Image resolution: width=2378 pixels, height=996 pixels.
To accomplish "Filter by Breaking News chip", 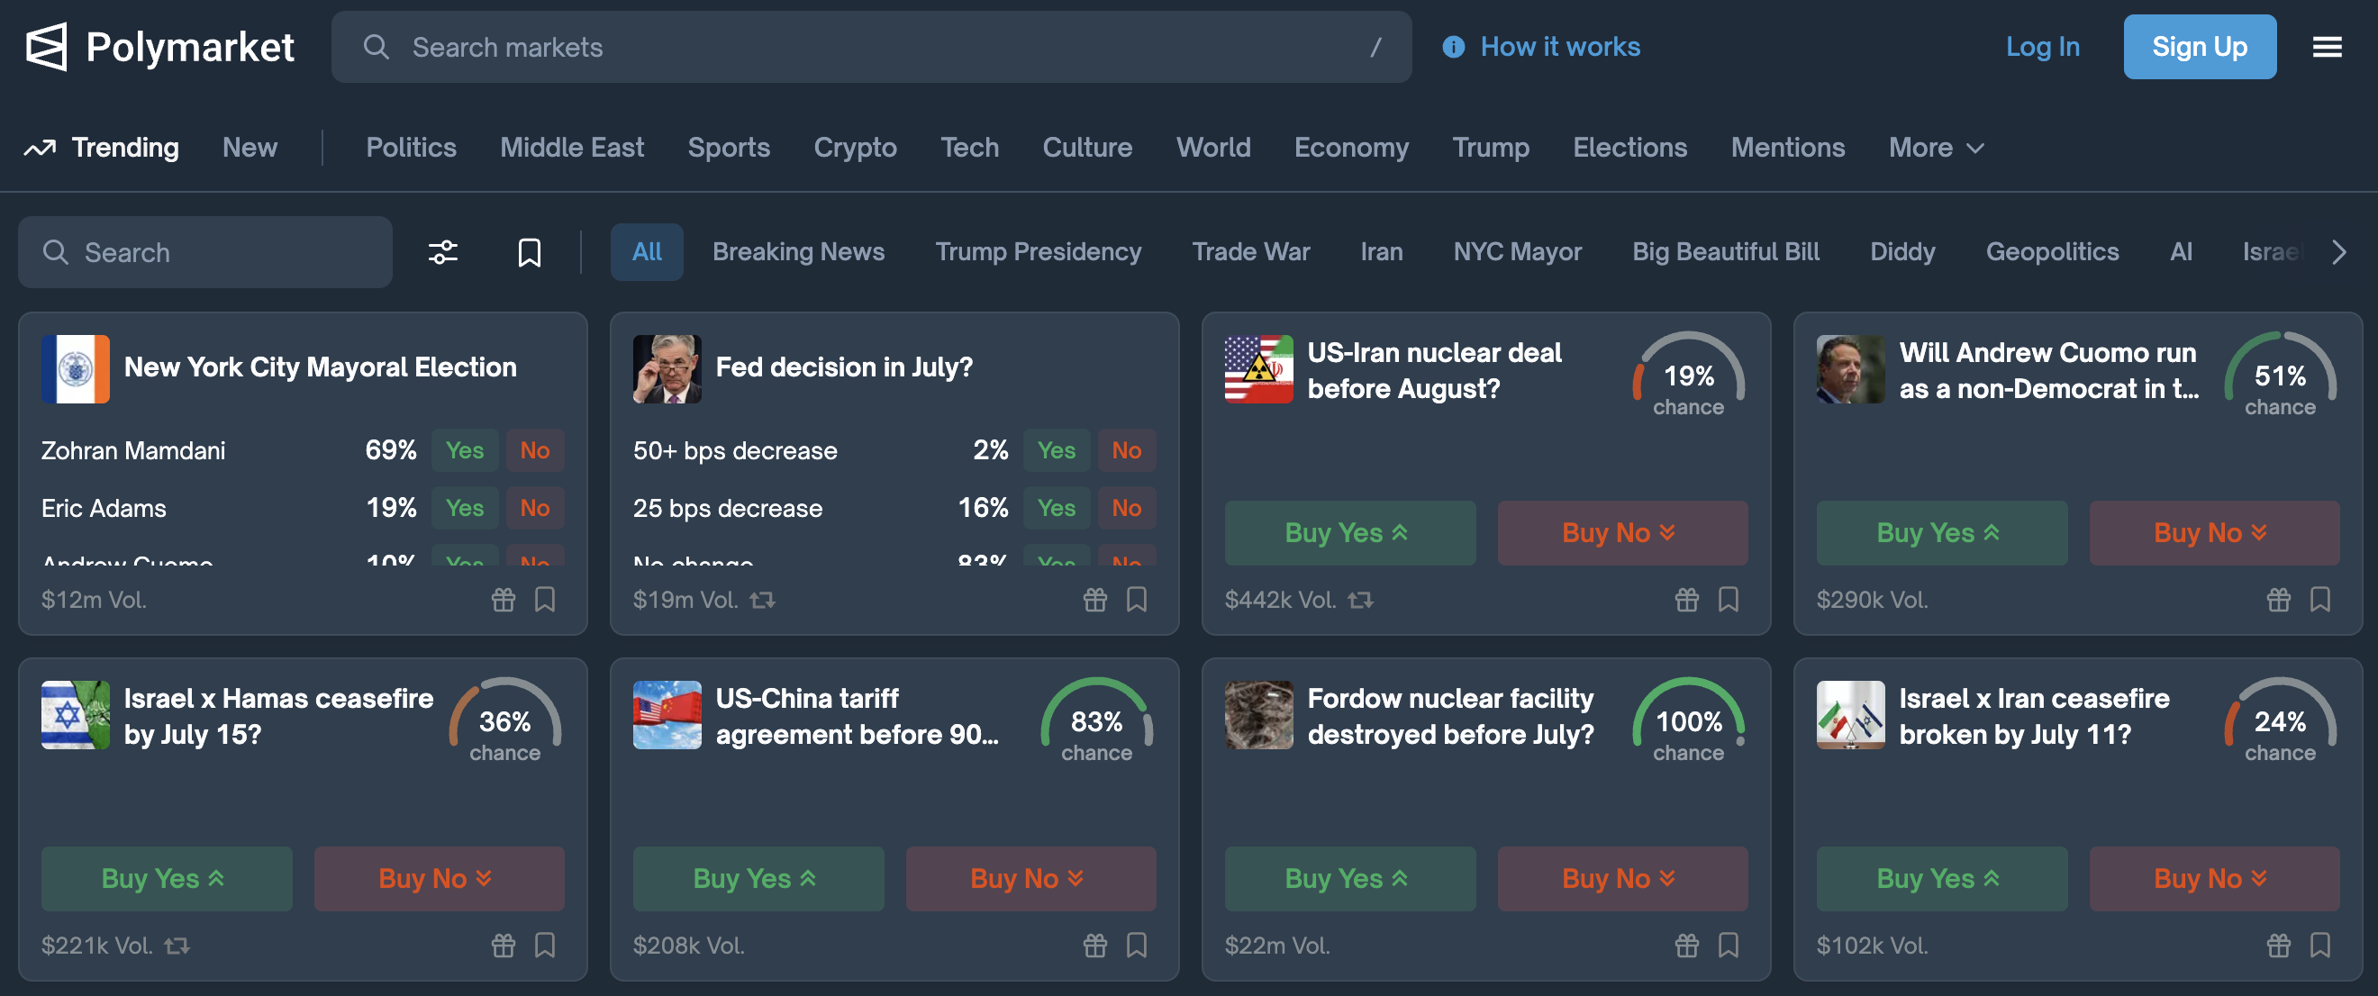I will [797, 252].
